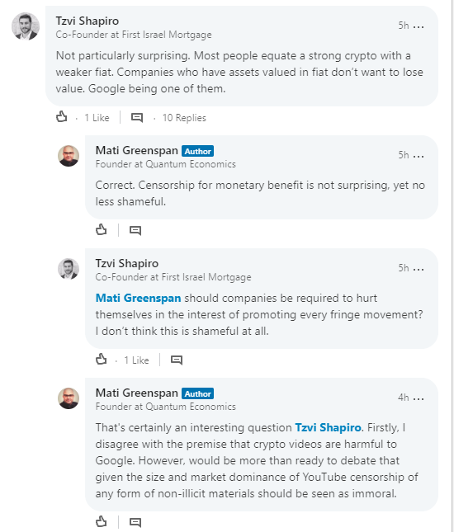View 1 Like on Tzvi's fringe movement reply
Screen dimensions: 454x532
click(x=136, y=360)
